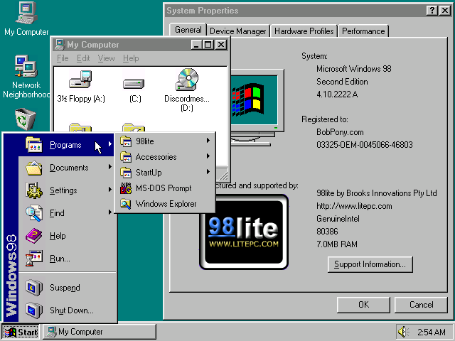The height and width of the screenshot is (341, 455).
Task: Open the File menu in My Computer
Action: tap(63, 58)
